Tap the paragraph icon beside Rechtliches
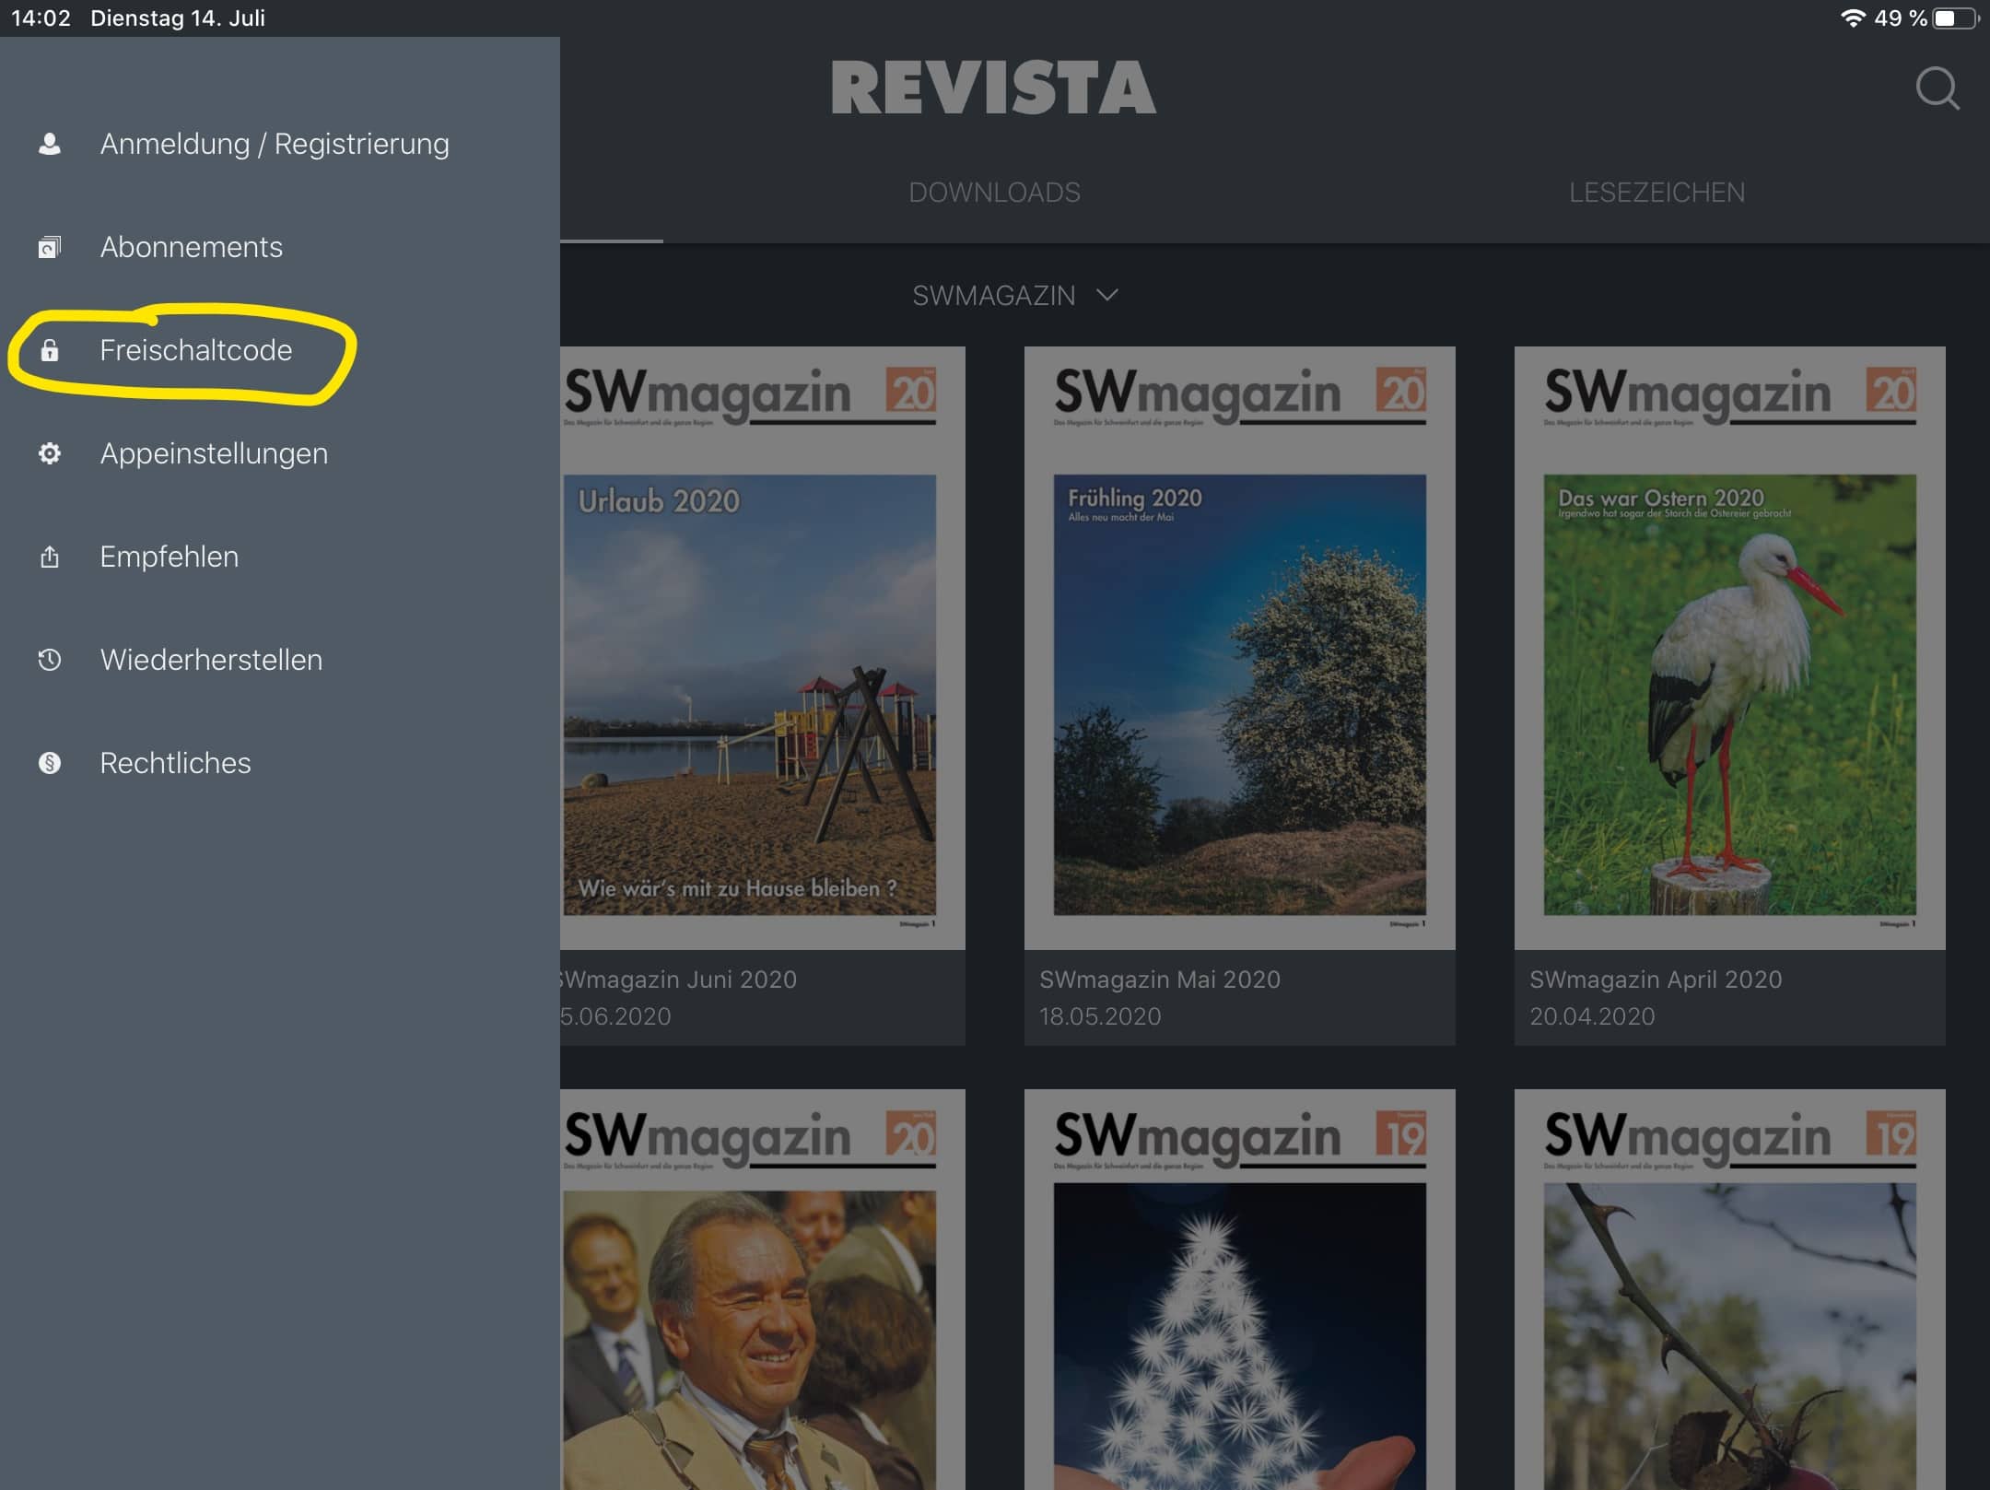1990x1490 pixels. click(x=50, y=763)
